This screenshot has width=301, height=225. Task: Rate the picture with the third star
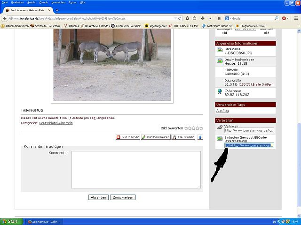(194, 128)
